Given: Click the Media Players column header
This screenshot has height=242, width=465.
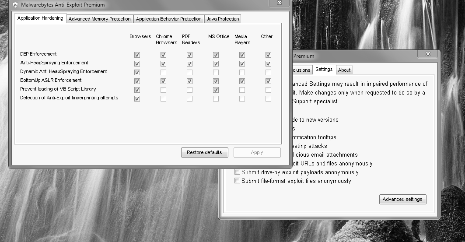Looking at the screenshot, I should tap(242, 39).
